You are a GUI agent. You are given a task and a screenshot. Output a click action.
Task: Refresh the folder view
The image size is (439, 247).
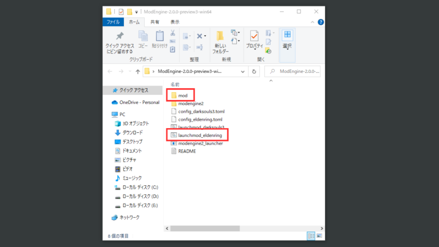[254, 72]
